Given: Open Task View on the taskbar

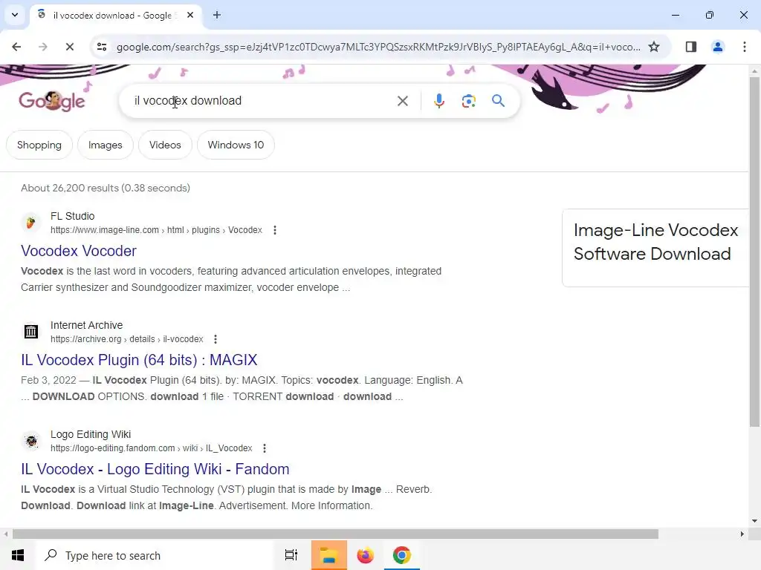Looking at the screenshot, I should click(x=291, y=555).
